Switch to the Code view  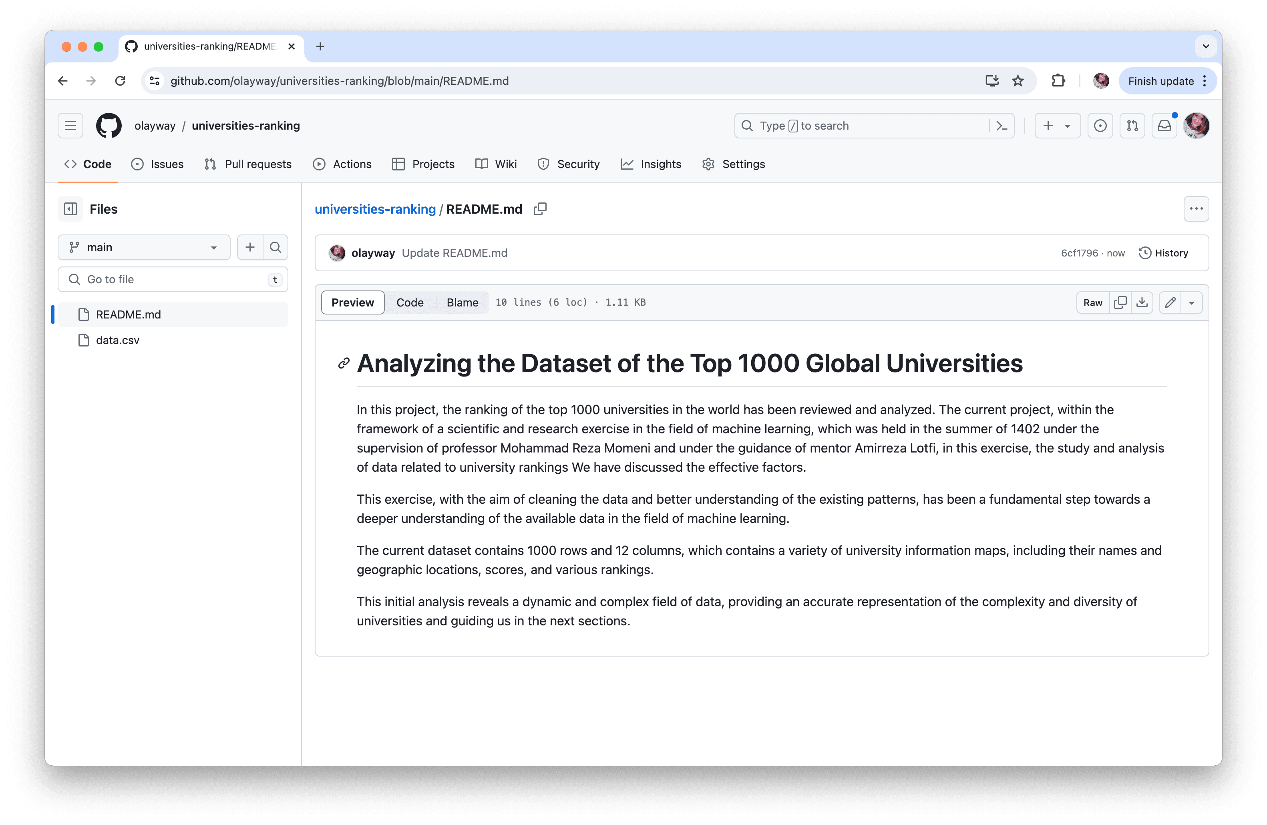pyautogui.click(x=409, y=302)
